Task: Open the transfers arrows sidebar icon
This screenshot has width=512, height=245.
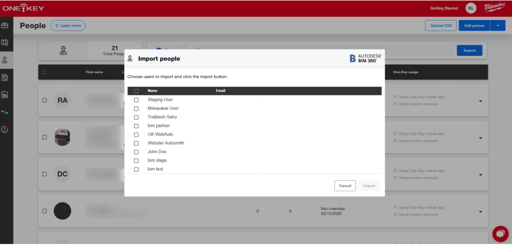Action: 5,112
